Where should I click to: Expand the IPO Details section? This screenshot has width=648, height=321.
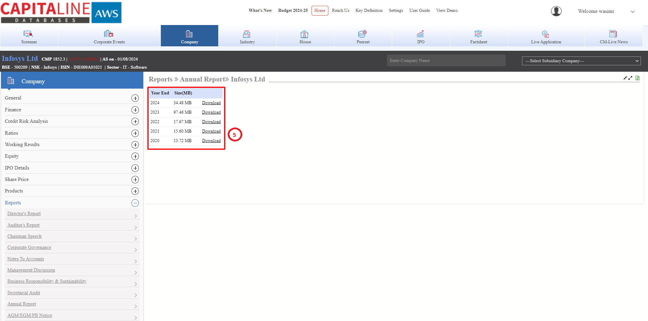(x=135, y=168)
